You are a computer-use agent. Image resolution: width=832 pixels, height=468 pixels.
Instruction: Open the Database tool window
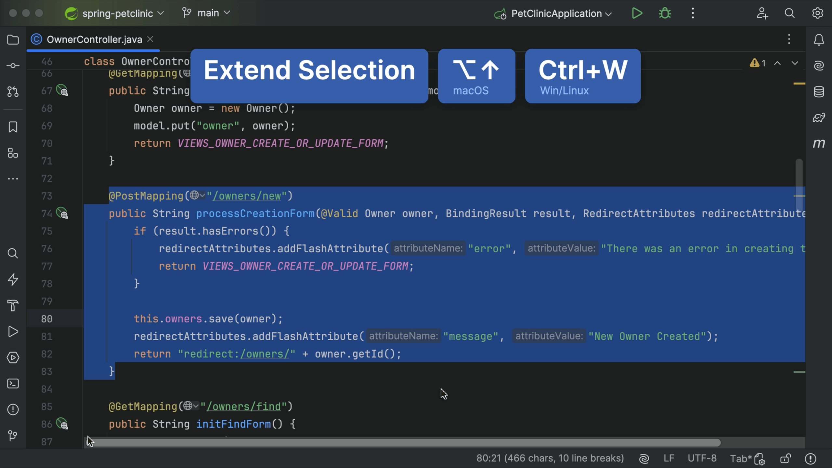[819, 92]
